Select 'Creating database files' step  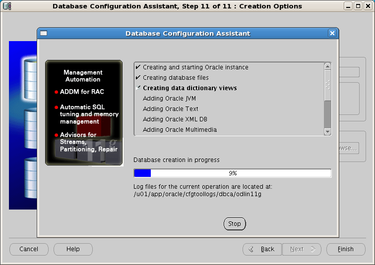[176, 78]
